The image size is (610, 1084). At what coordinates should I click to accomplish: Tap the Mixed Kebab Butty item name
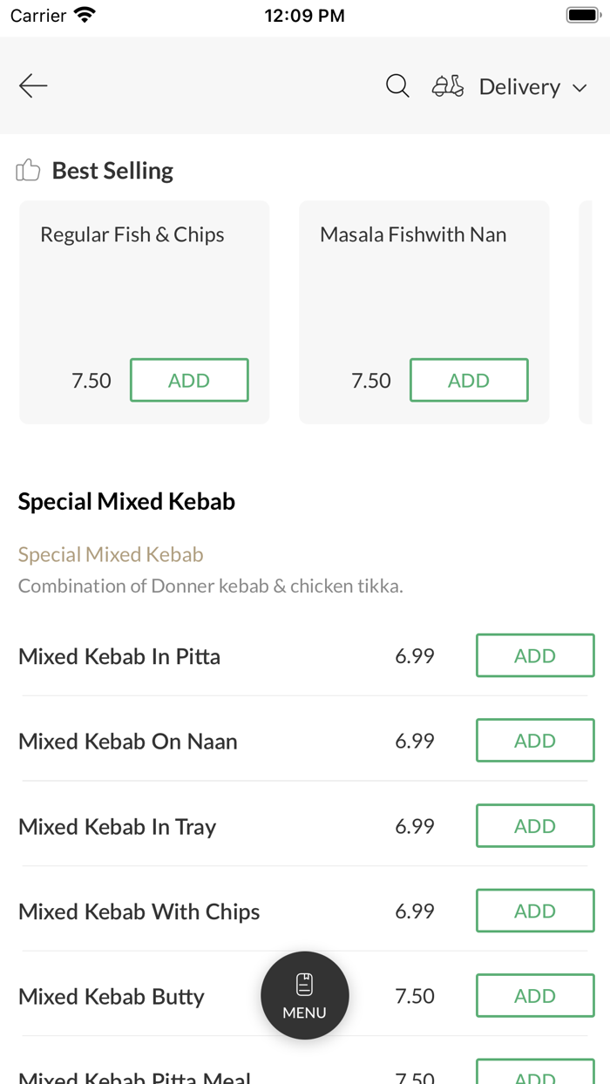[112, 996]
